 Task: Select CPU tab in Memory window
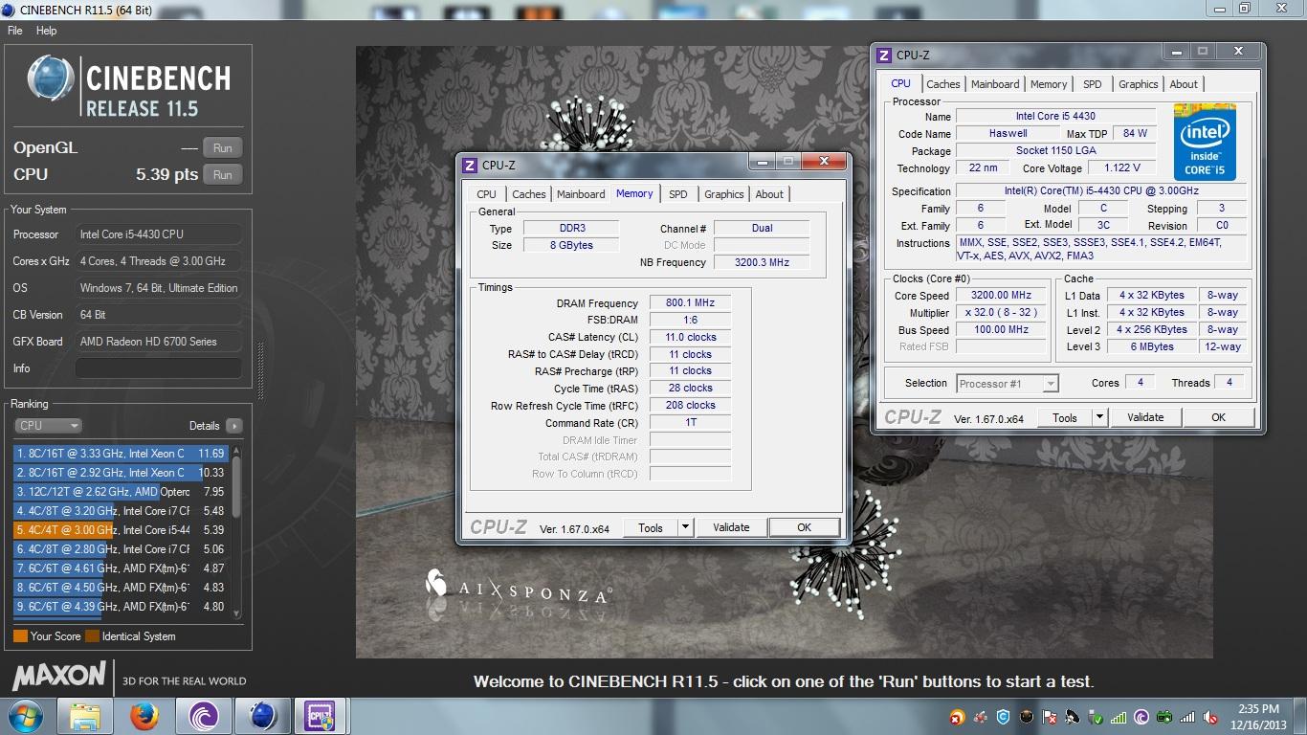[x=487, y=194]
